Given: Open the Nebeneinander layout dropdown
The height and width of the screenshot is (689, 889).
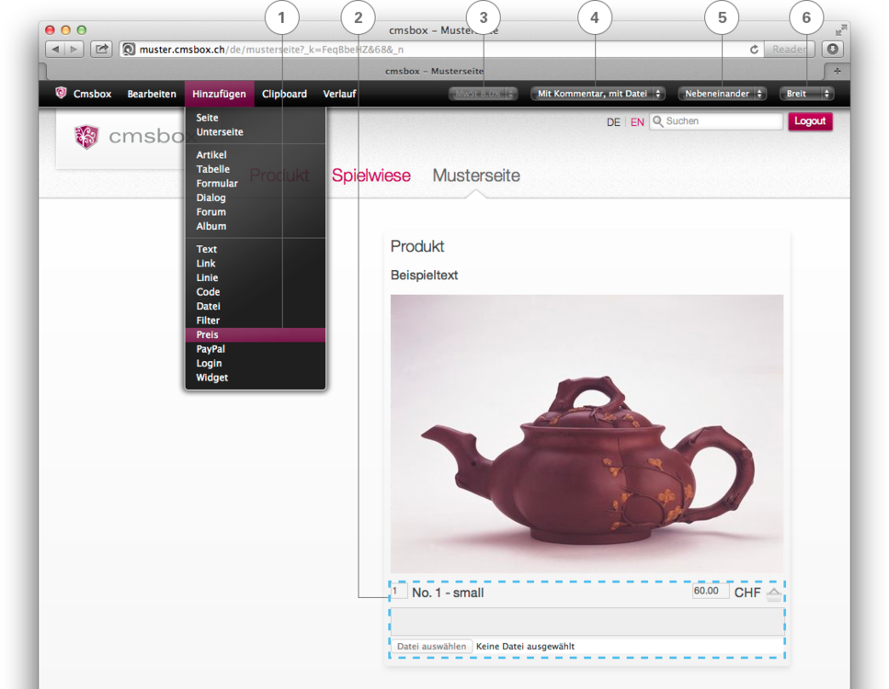Looking at the screenshot, I should (722, 94).
